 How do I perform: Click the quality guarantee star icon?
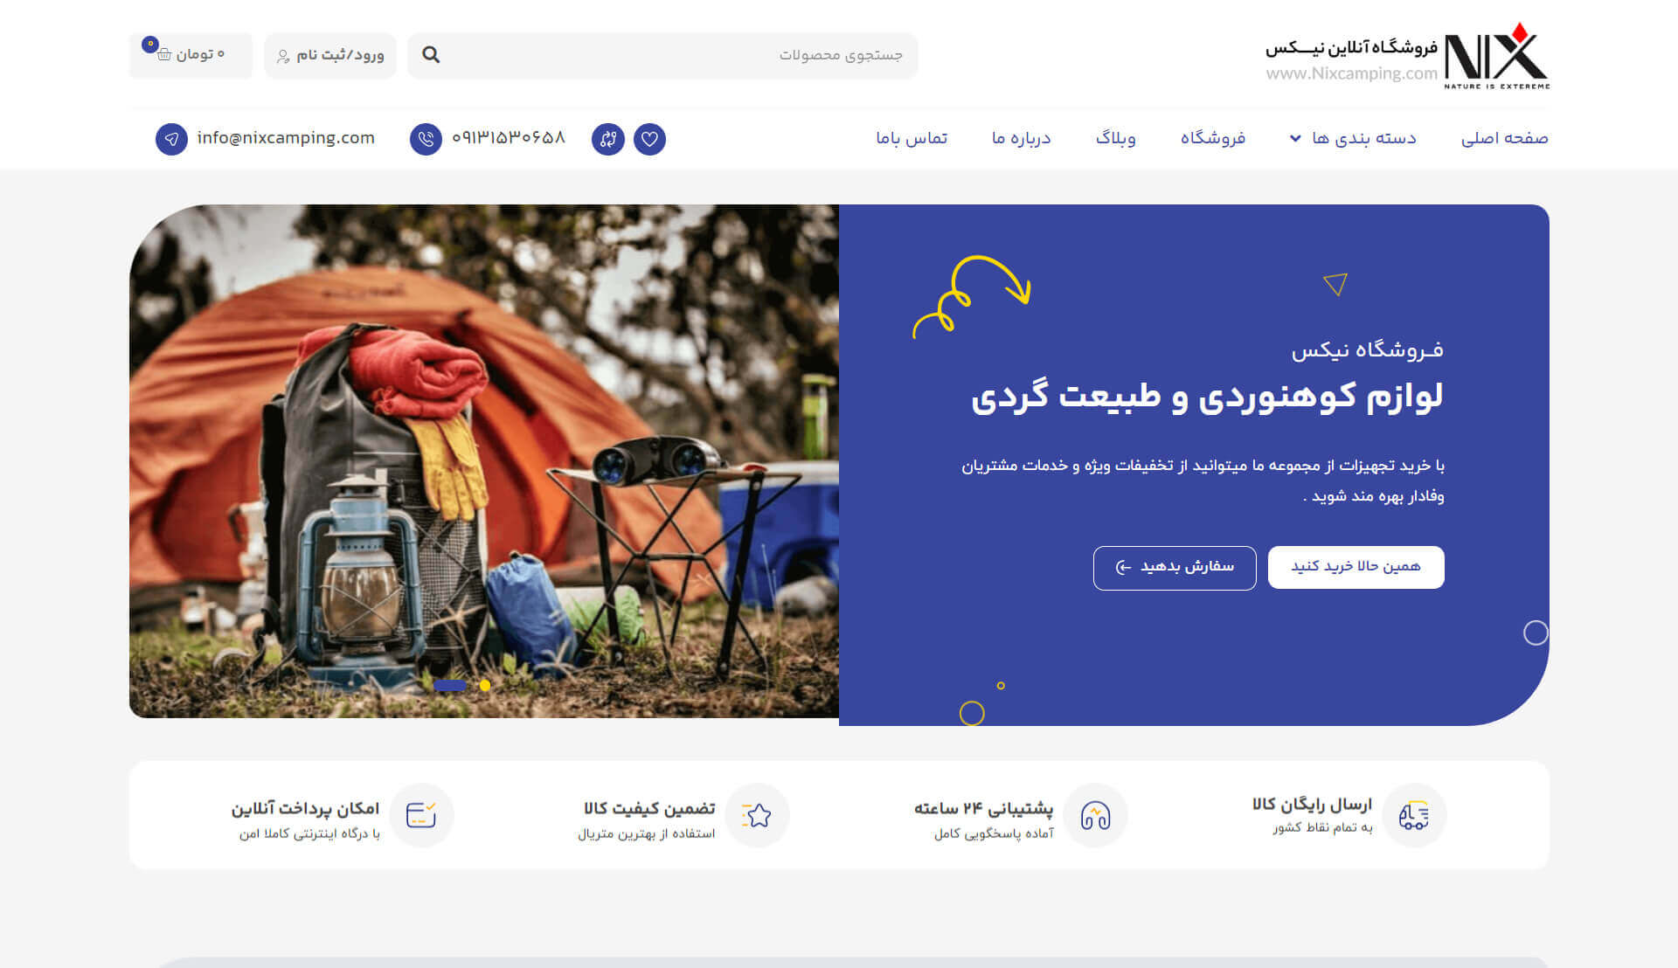(757, 815)
